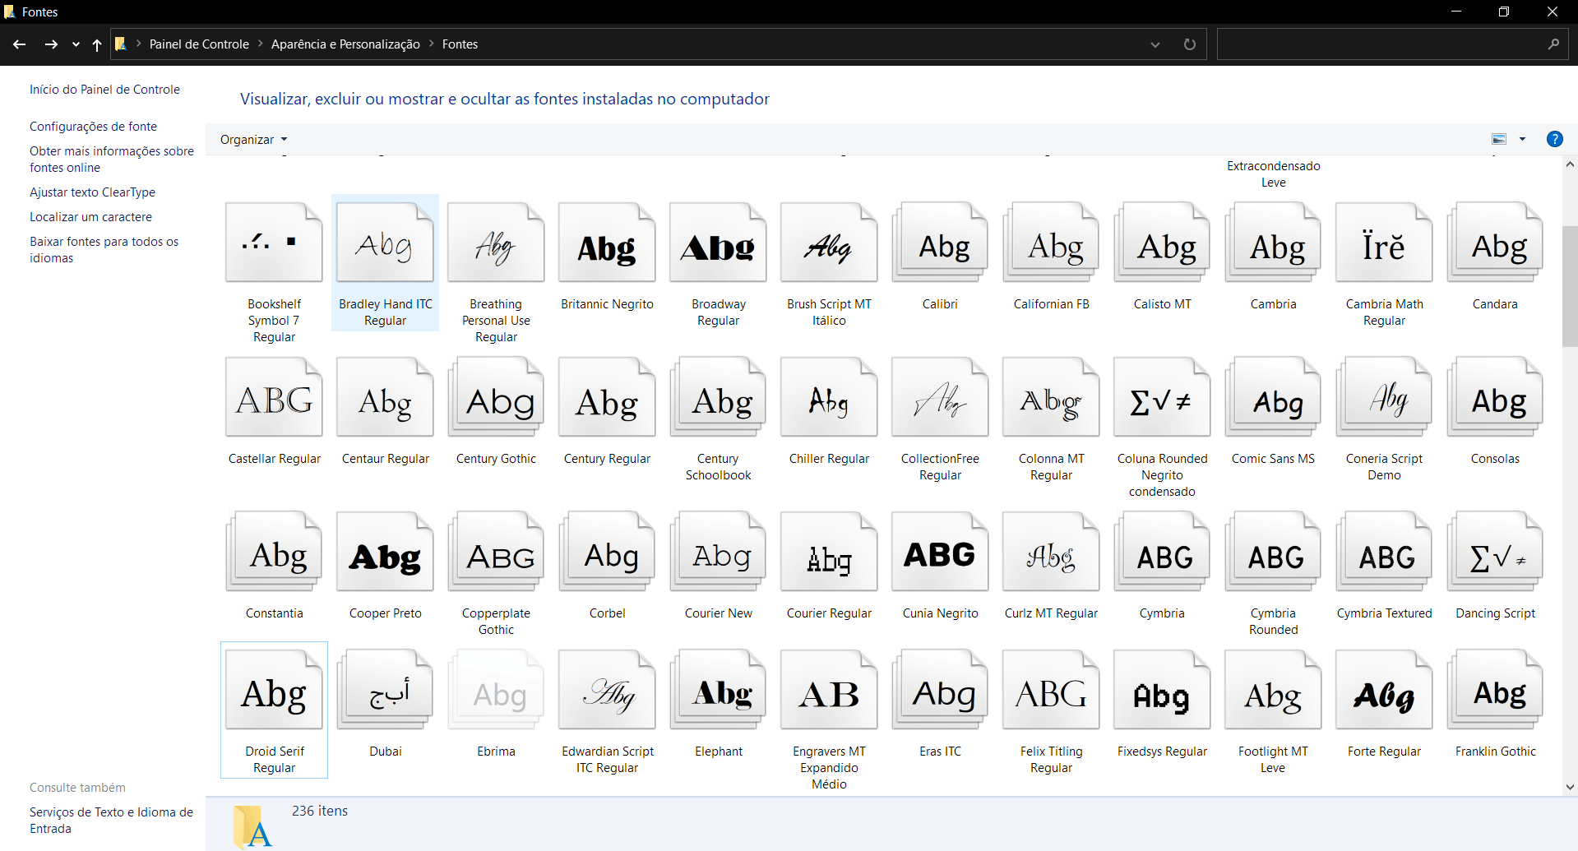Select the Calibri font icon
This screenshot has height=851, width=1578.
[x=940, y=243]
